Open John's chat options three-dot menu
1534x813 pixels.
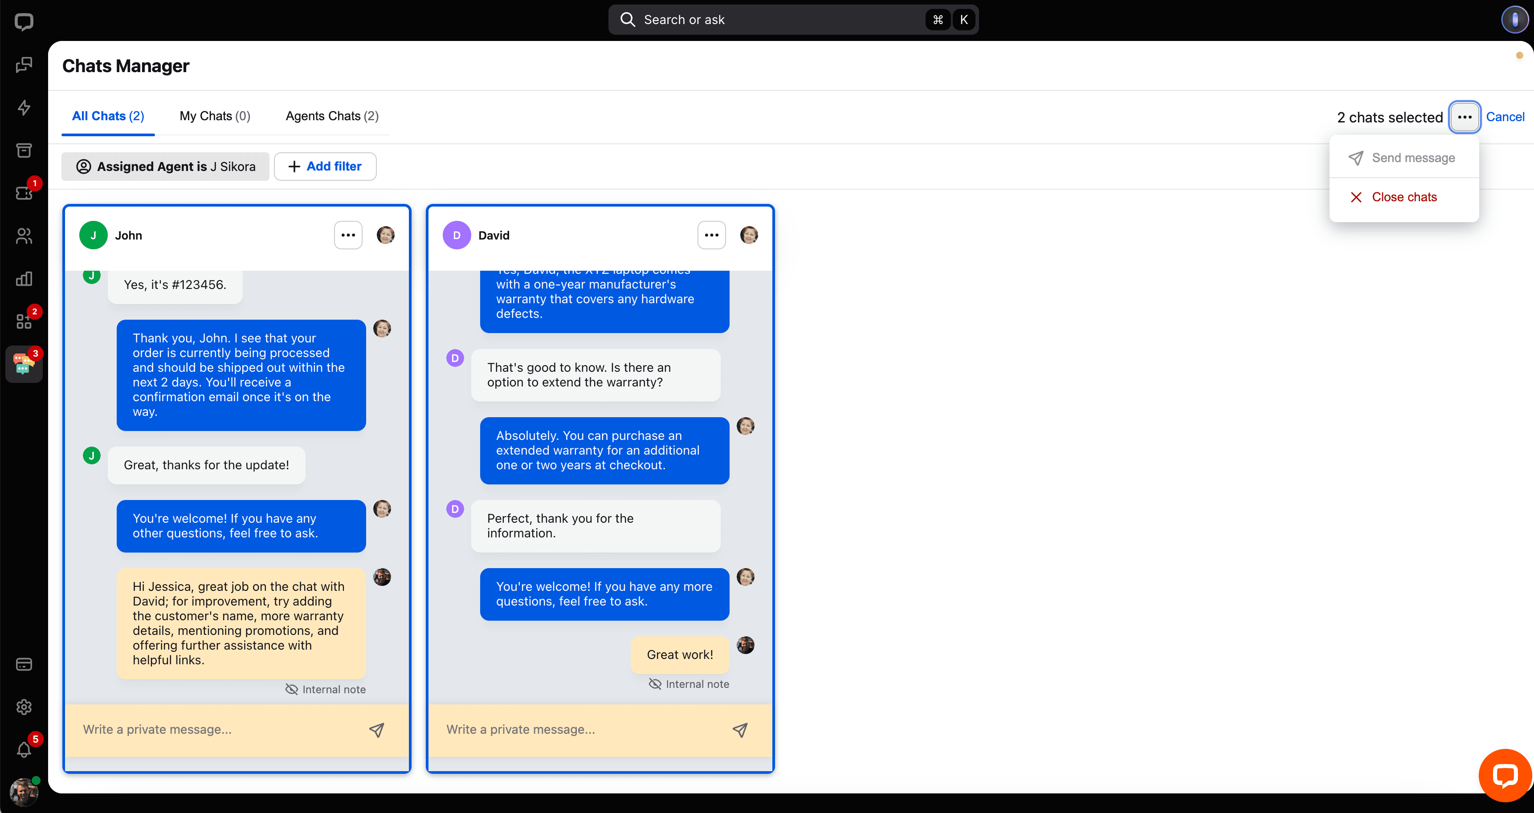[348, 235]
